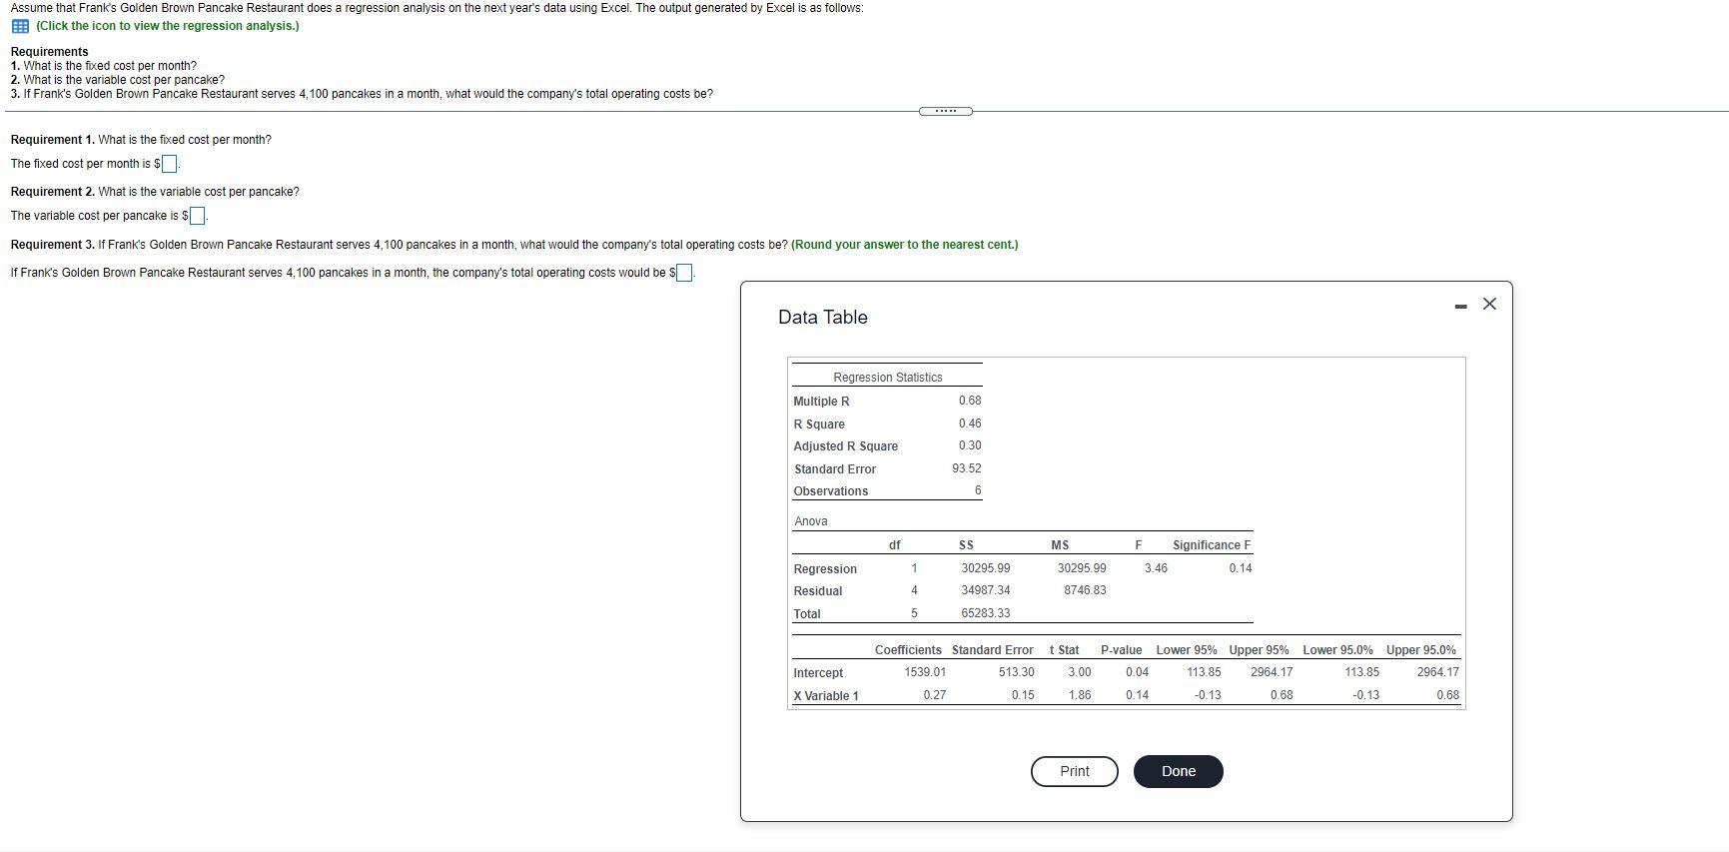The image size is (1729, 852).
Task: Select the Observations value 6
Action: (978, 490)
